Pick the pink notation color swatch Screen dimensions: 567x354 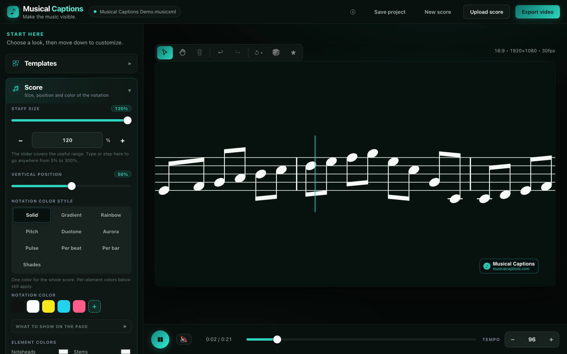pyautogui.click(x=79, y=306)
